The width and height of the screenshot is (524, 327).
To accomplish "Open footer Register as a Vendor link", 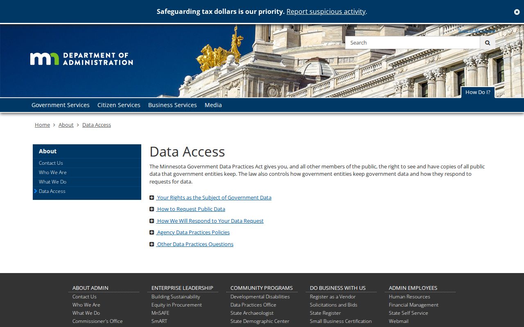I will pos(332,297).
